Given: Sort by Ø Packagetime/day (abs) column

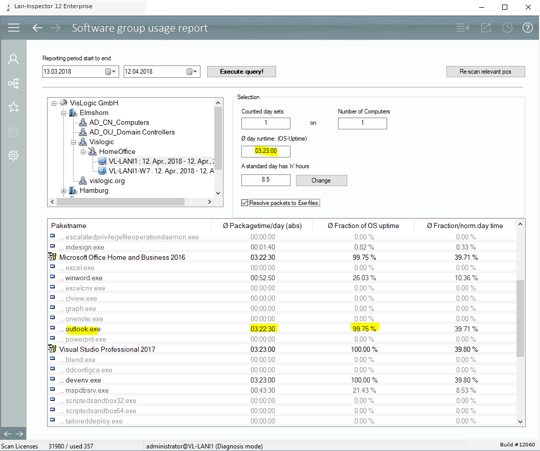Looking at the screenshot, I should click(262, 226).
